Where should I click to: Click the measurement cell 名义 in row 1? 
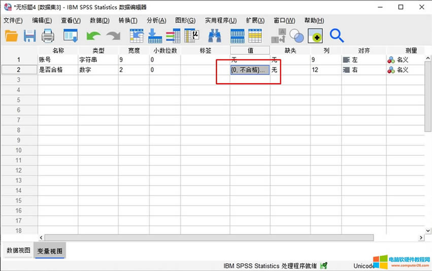(x=405, y=60)
